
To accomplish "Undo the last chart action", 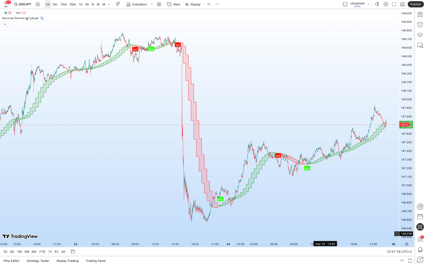I will point(209,4).
